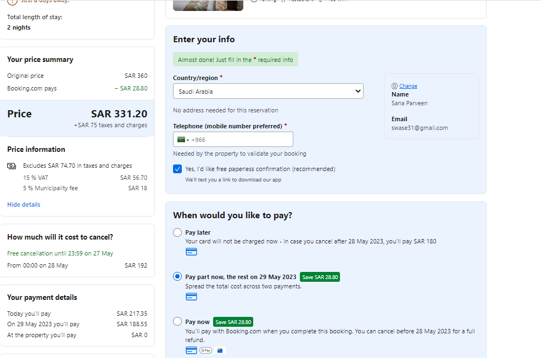Image resolution: width=541 pixels, height=358 pixels.
Task: Click the Save SAR 28.80 badge by Pay now
Action: (x=233, y=322)
